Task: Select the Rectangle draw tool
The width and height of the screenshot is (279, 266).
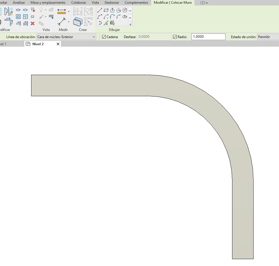Action: click(x=106, y=11)
